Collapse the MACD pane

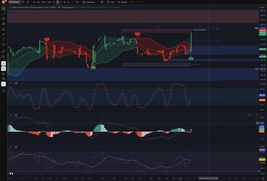point(253,115)
